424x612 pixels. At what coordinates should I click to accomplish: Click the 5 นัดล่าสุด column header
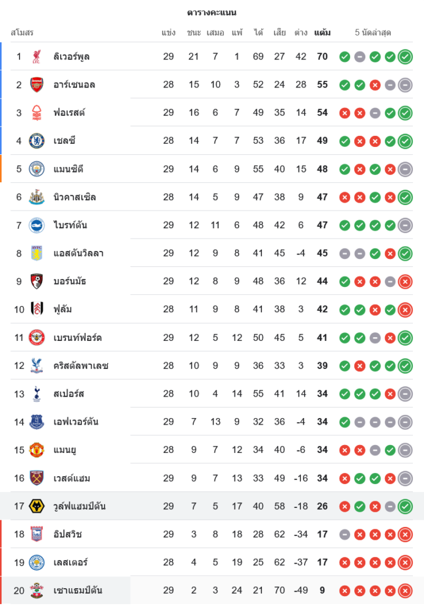click(x=373, y=32)
